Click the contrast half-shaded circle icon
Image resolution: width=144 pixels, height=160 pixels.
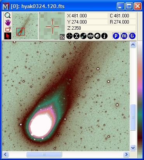click(97, 36)
